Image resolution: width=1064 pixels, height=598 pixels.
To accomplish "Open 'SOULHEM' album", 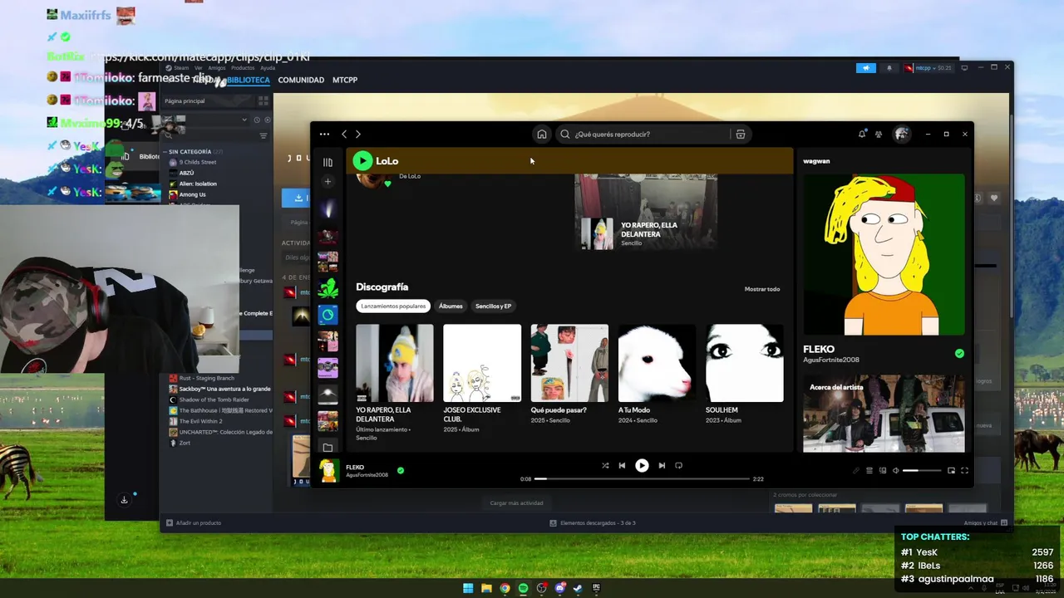I will (x=745, y=363).
